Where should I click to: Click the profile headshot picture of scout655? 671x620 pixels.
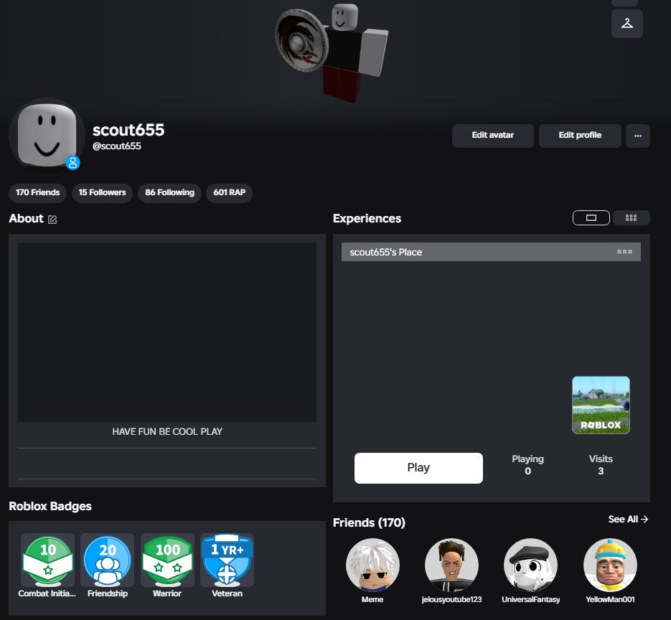pyautogui.click(x=47, y=136)
